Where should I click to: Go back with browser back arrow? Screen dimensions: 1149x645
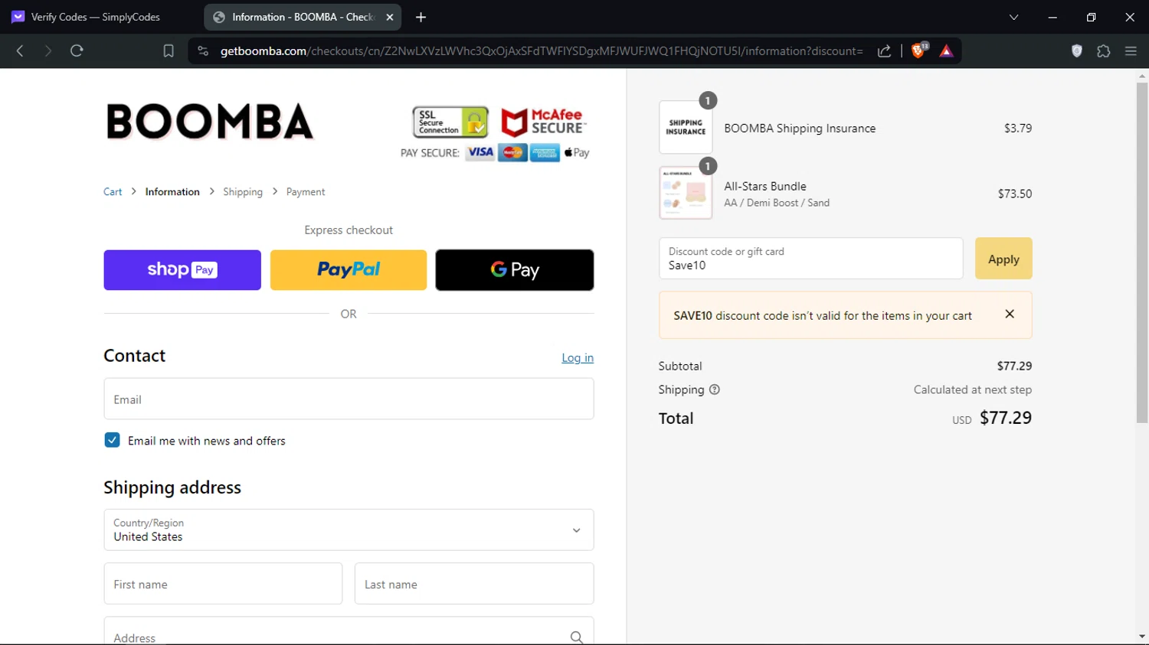click(x=20, y=50)
